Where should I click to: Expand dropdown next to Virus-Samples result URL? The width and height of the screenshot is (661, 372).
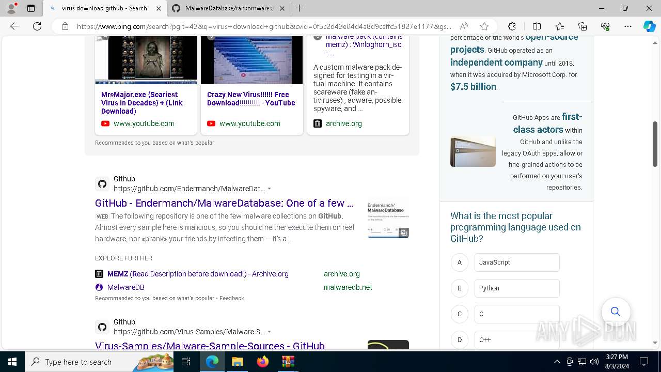(x=269, y=332)
